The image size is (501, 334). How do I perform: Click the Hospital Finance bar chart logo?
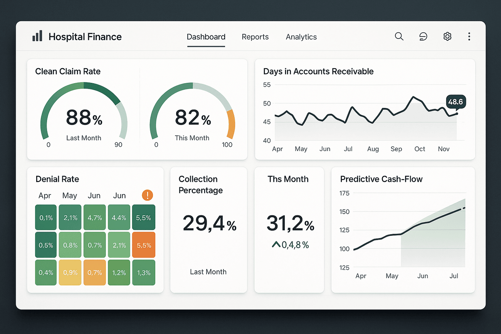coord(37,36)
